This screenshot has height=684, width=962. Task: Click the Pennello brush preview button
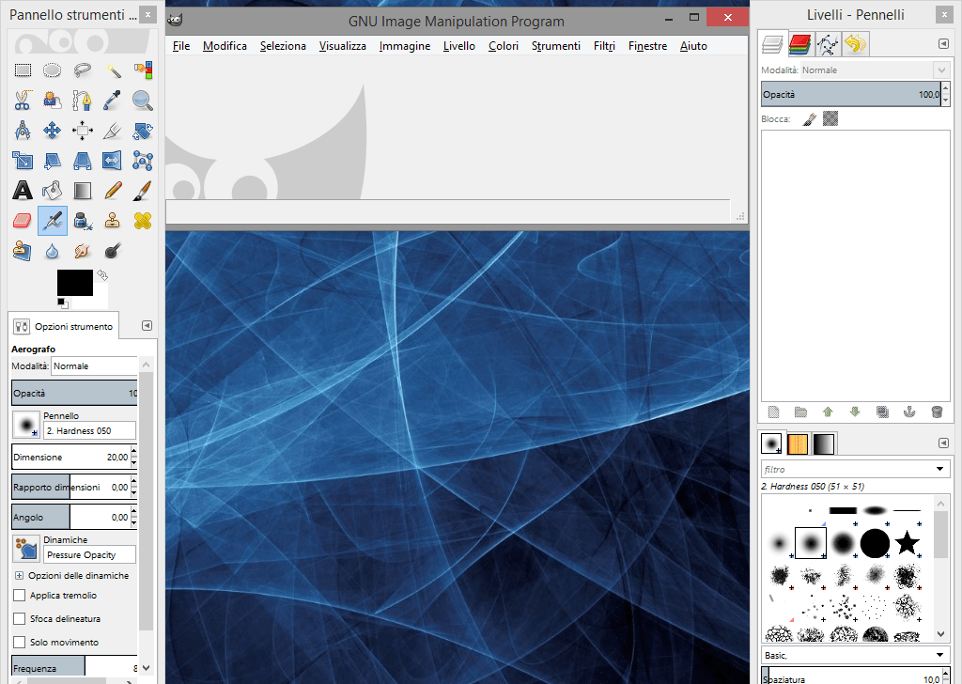pos(25,424)
